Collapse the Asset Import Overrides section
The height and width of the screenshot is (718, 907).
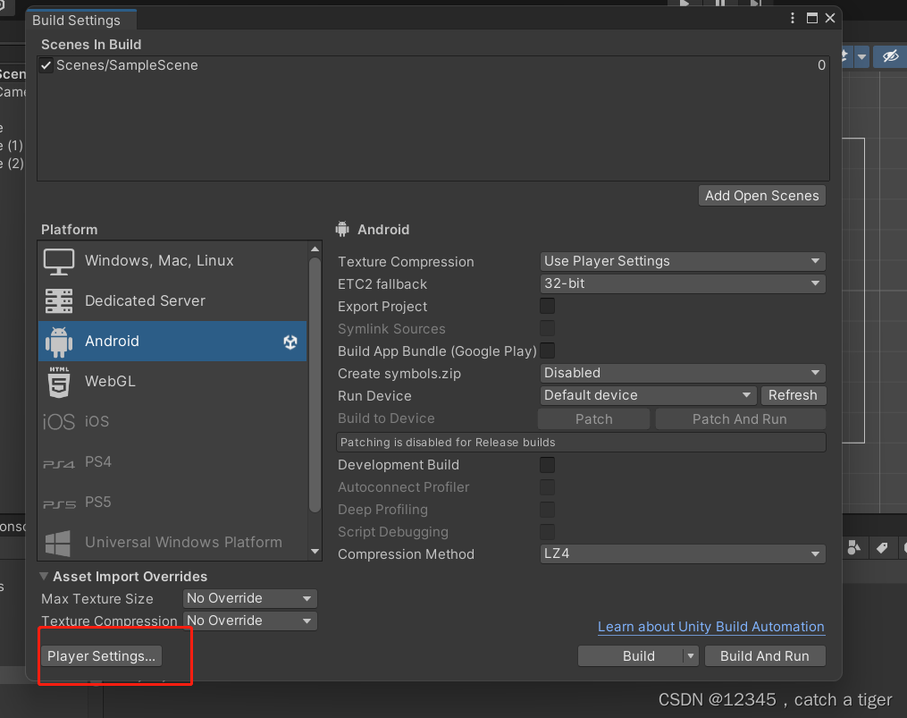pos(44,576)
